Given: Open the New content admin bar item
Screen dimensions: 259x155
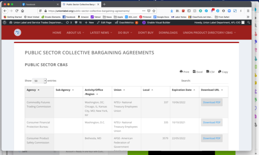Looking at the screenshot, I should [x=89, y=23].
